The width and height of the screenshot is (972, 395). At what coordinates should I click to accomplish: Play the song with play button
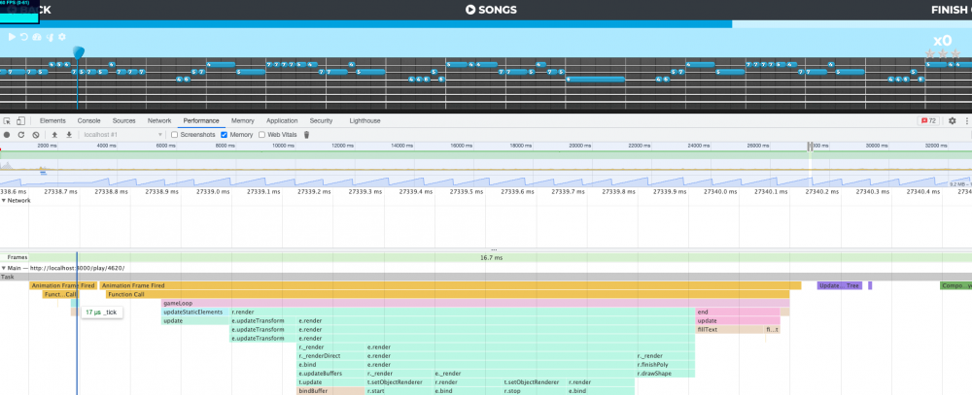(x=12, y=37)
